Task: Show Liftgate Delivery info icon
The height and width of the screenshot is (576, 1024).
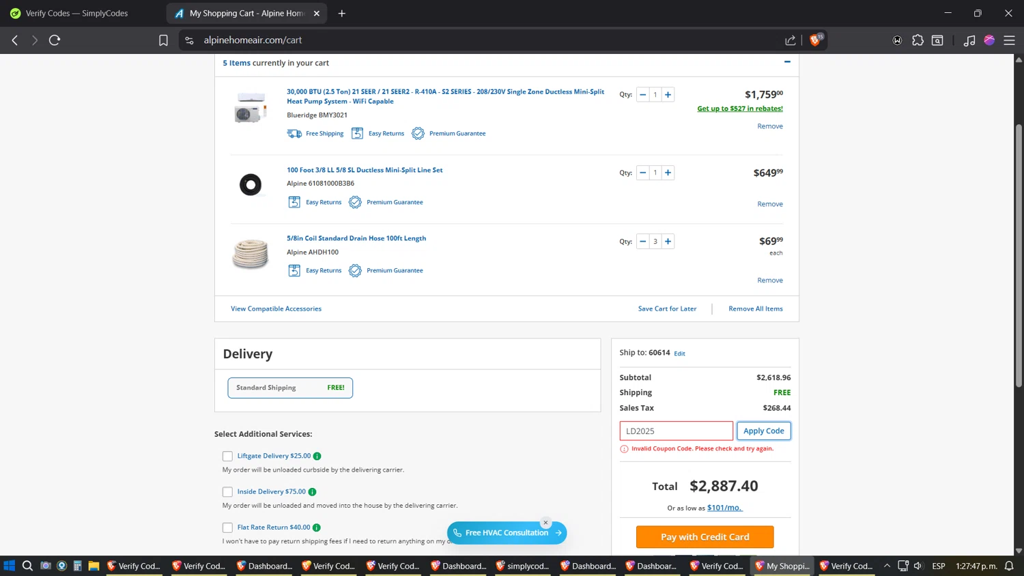Action: 317,456
